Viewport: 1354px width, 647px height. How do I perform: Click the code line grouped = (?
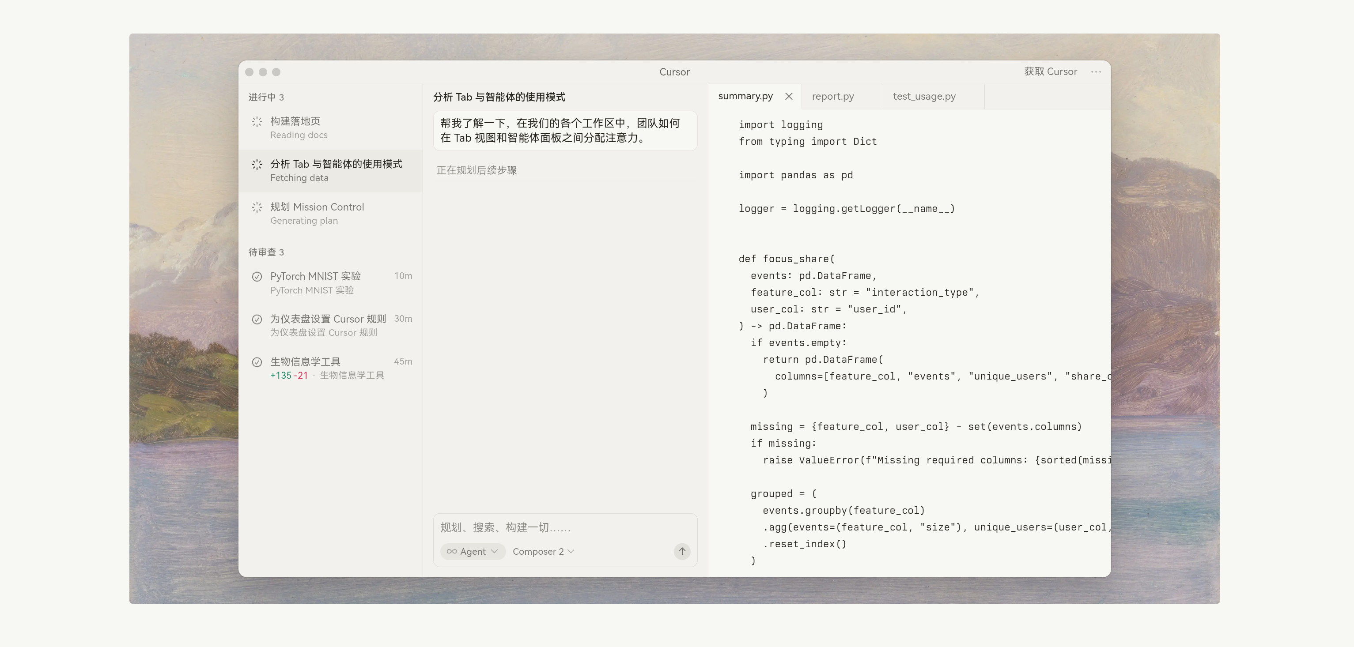click(783, 494)
